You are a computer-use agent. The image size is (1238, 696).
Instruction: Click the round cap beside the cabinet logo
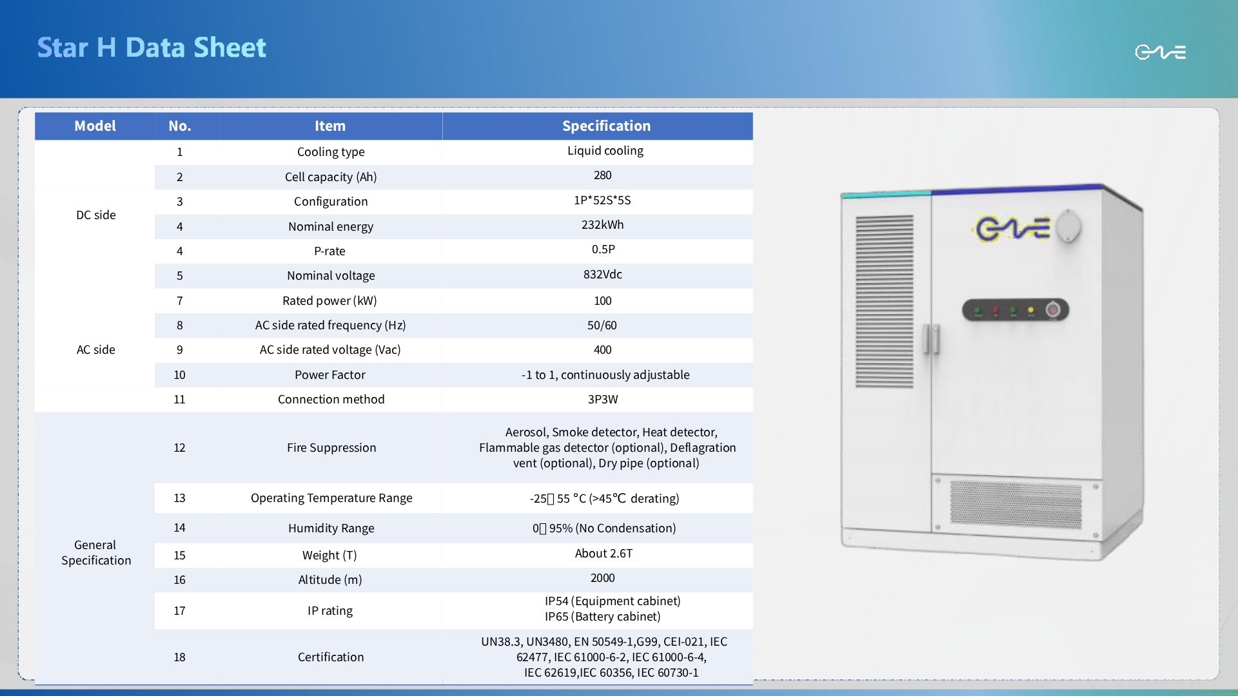click(1068, 226)
